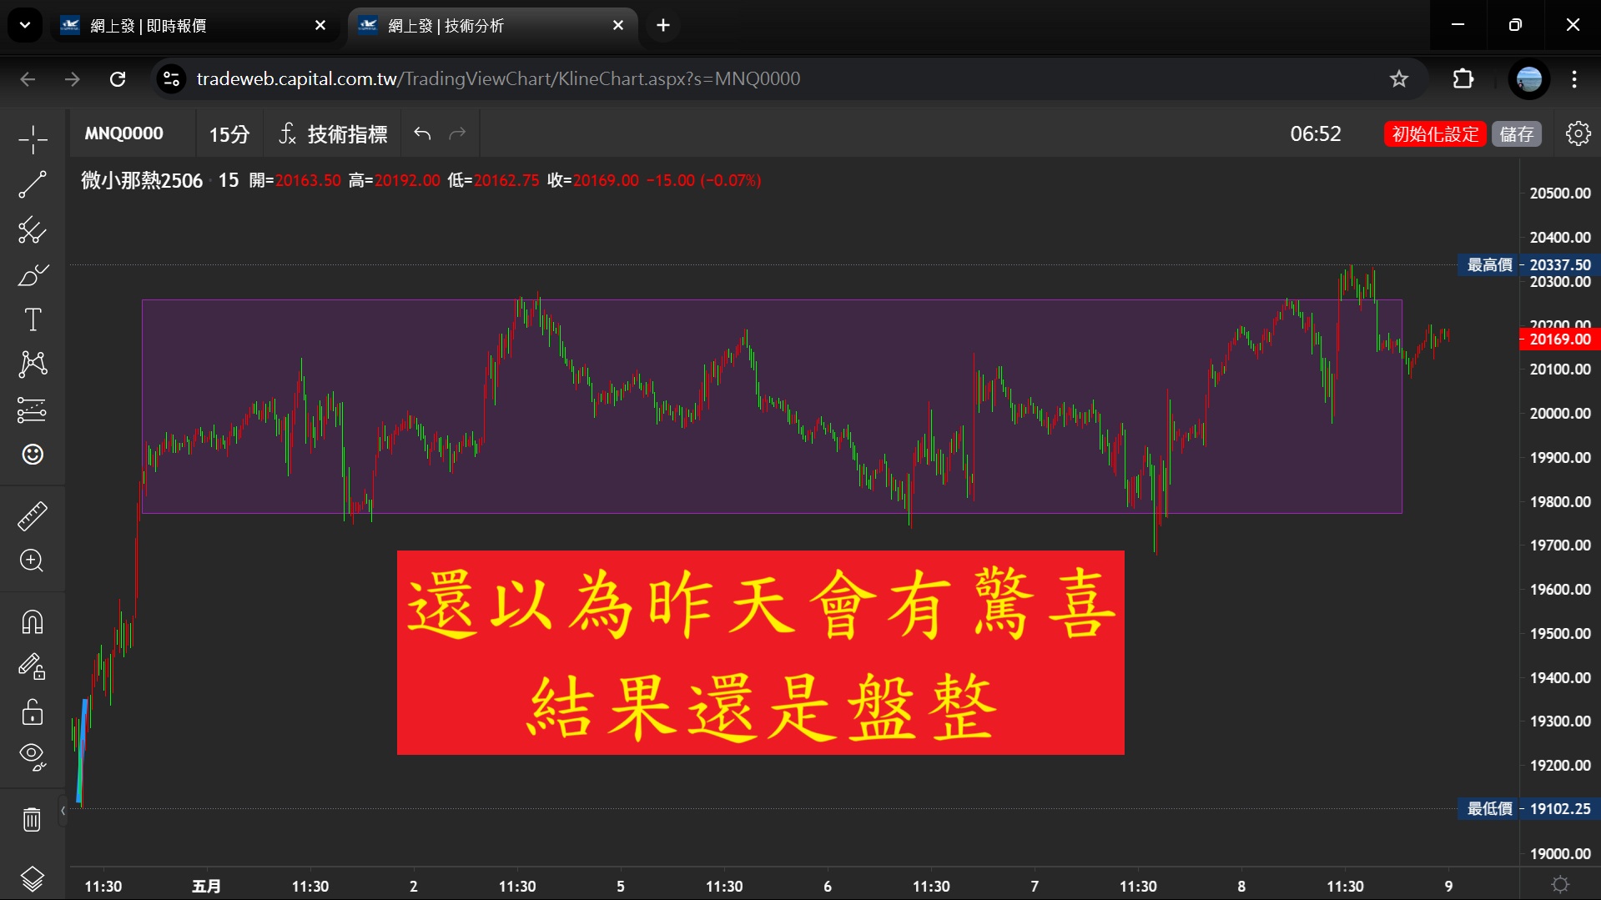Select the crosshair cursor tool

click(x=33, y=139)
